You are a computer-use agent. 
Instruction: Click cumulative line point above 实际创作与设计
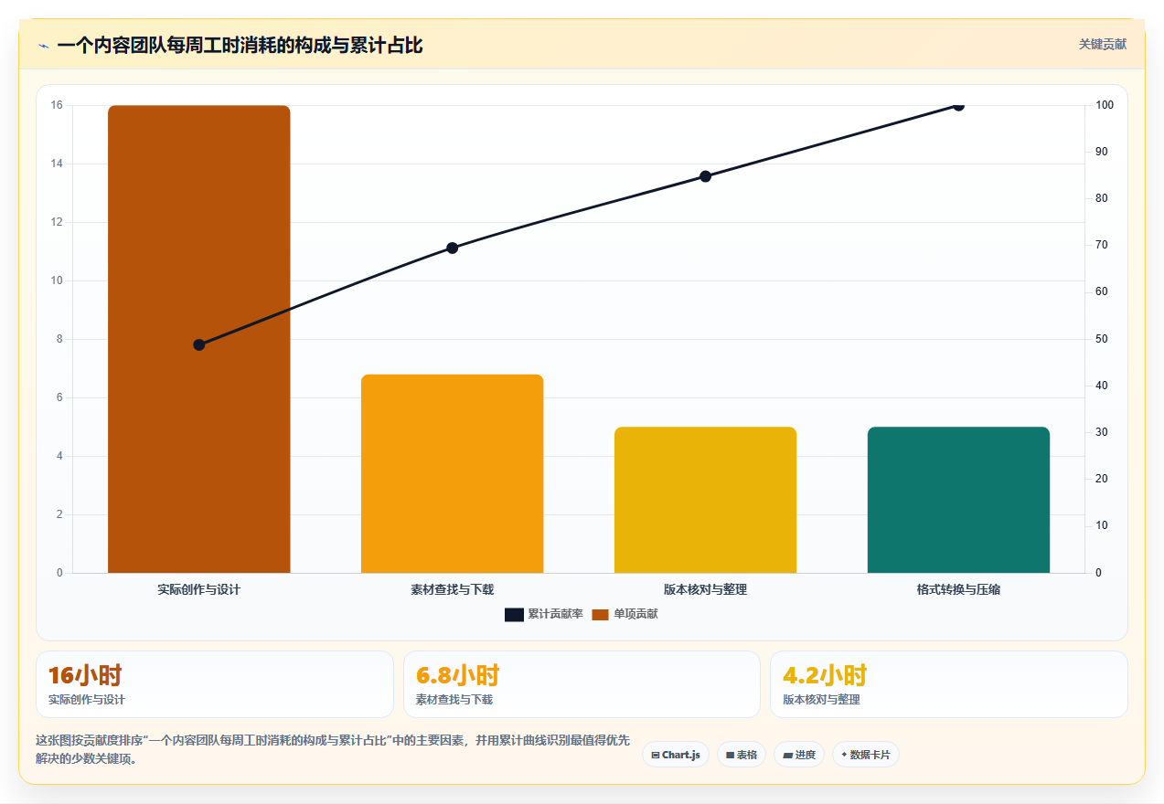(199, 344)
